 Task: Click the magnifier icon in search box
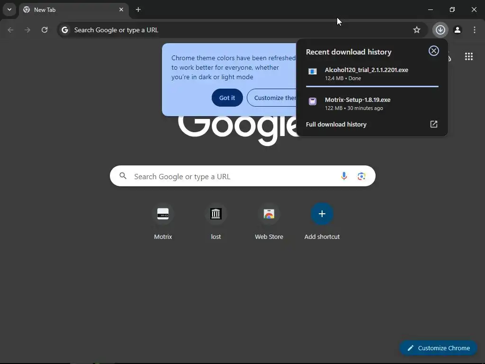coord(123,176)
